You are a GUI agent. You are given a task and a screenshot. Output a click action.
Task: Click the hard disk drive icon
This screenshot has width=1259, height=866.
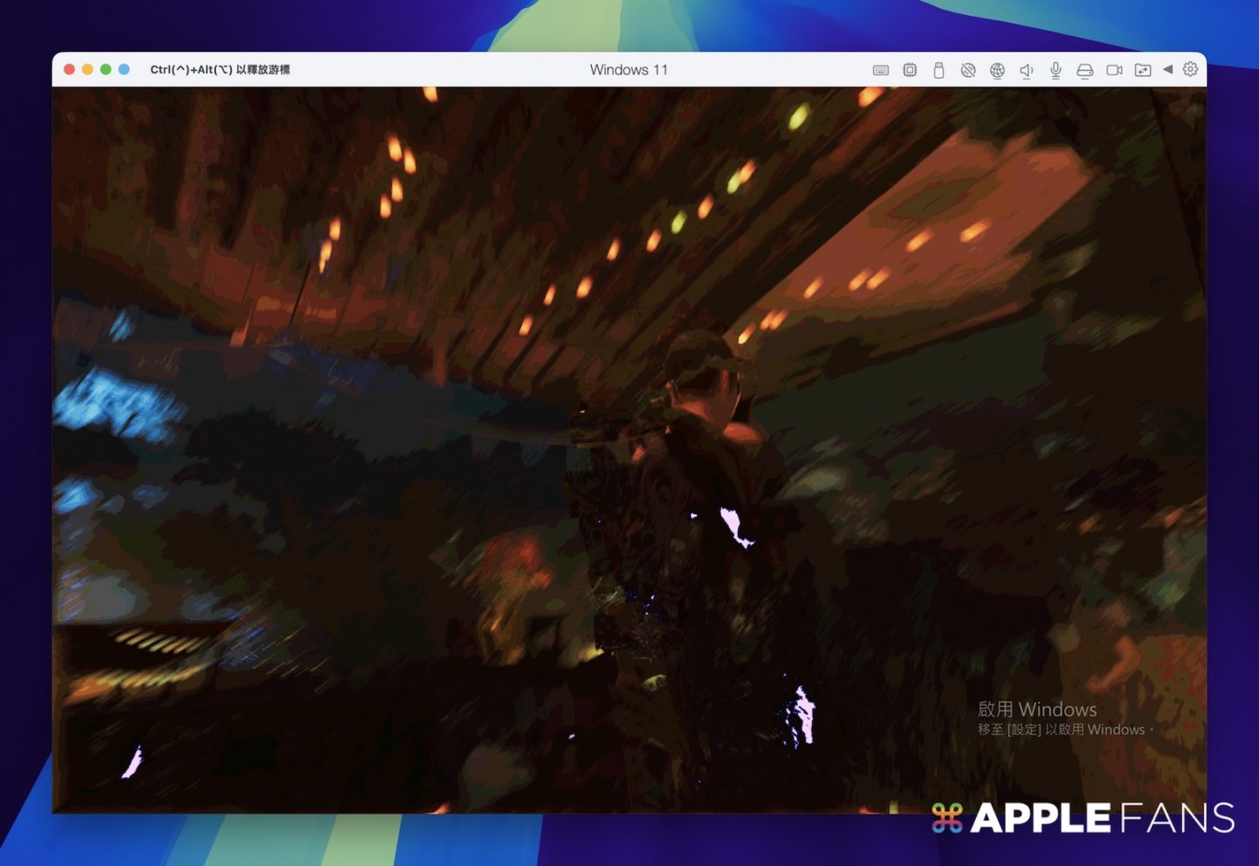click(1085, 70)
